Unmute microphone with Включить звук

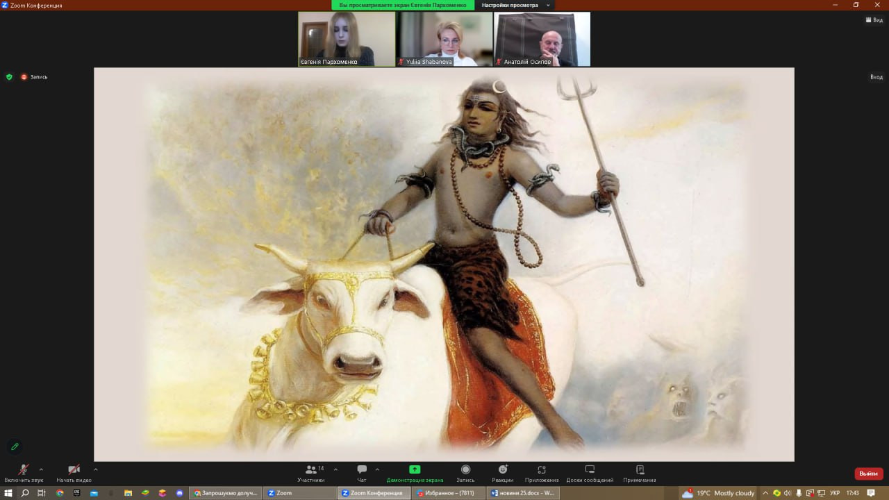(x=23, y=470)
